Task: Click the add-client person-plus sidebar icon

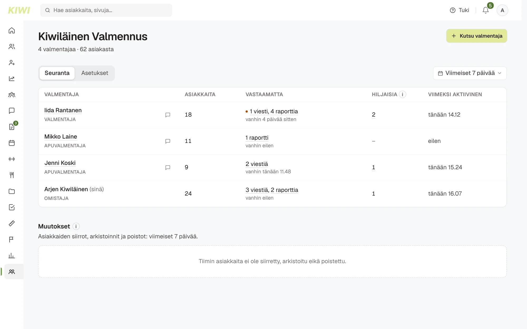Action: pyautogui.click(x=12, y=63)
